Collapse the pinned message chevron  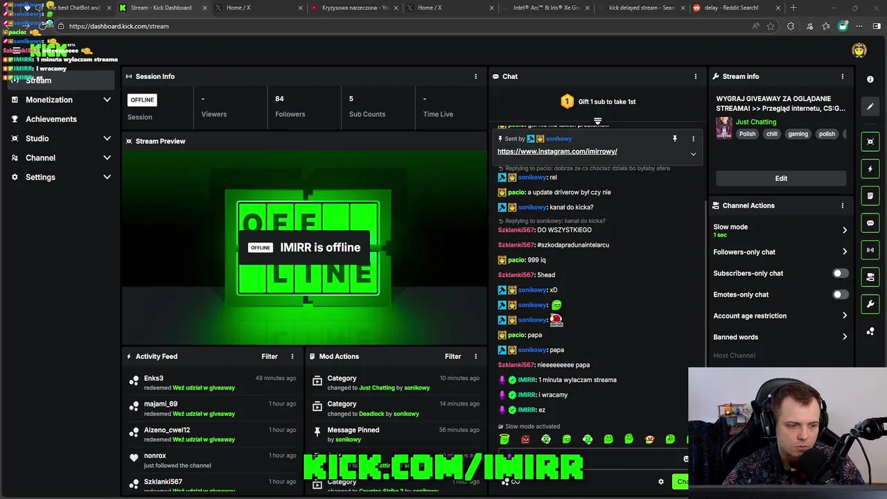693,154
